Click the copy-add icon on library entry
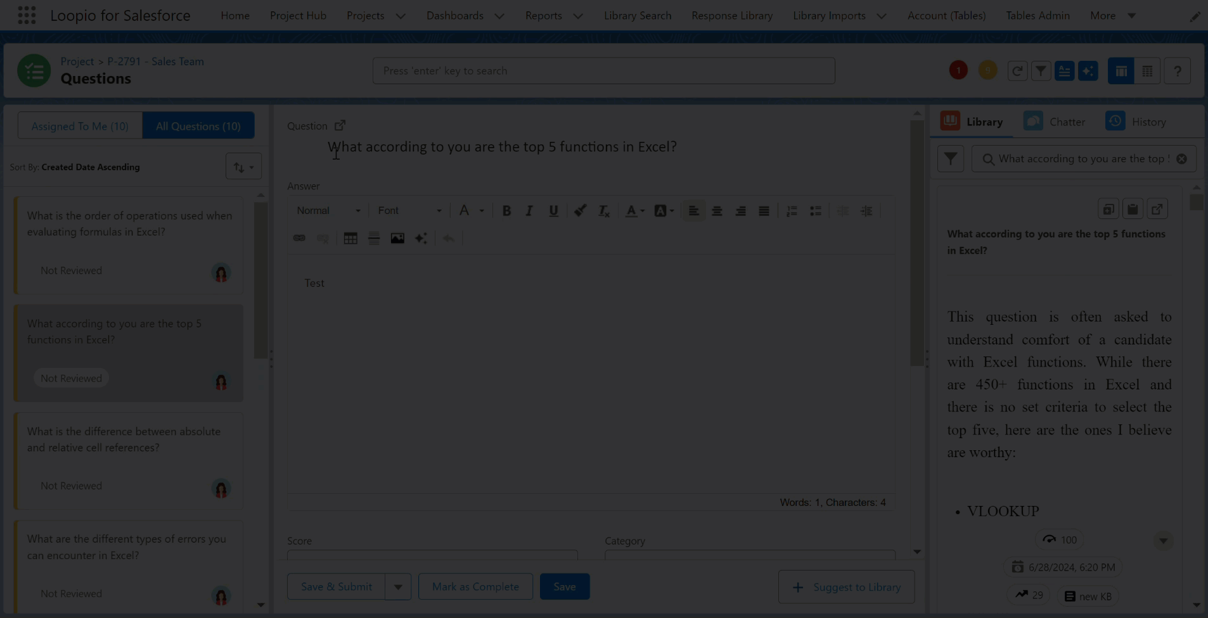This screenshot has height=618, width=1208. coord(1108,209)
